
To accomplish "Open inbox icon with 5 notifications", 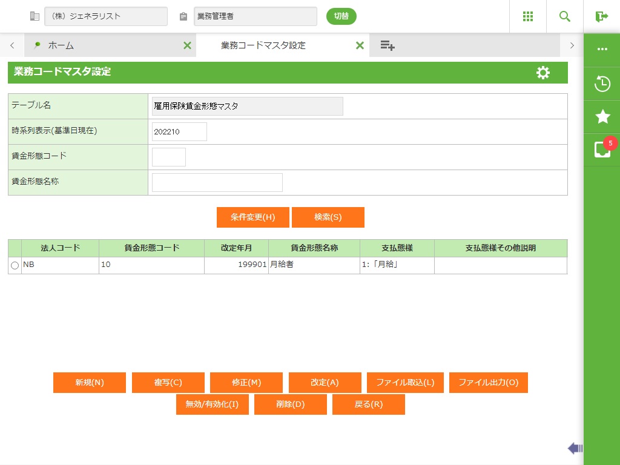I will (602, 150).
